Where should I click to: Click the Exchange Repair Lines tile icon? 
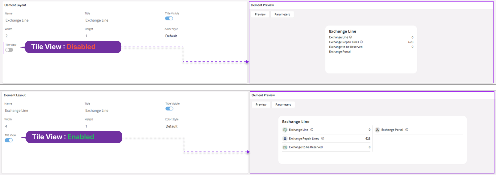coord(285,139)
